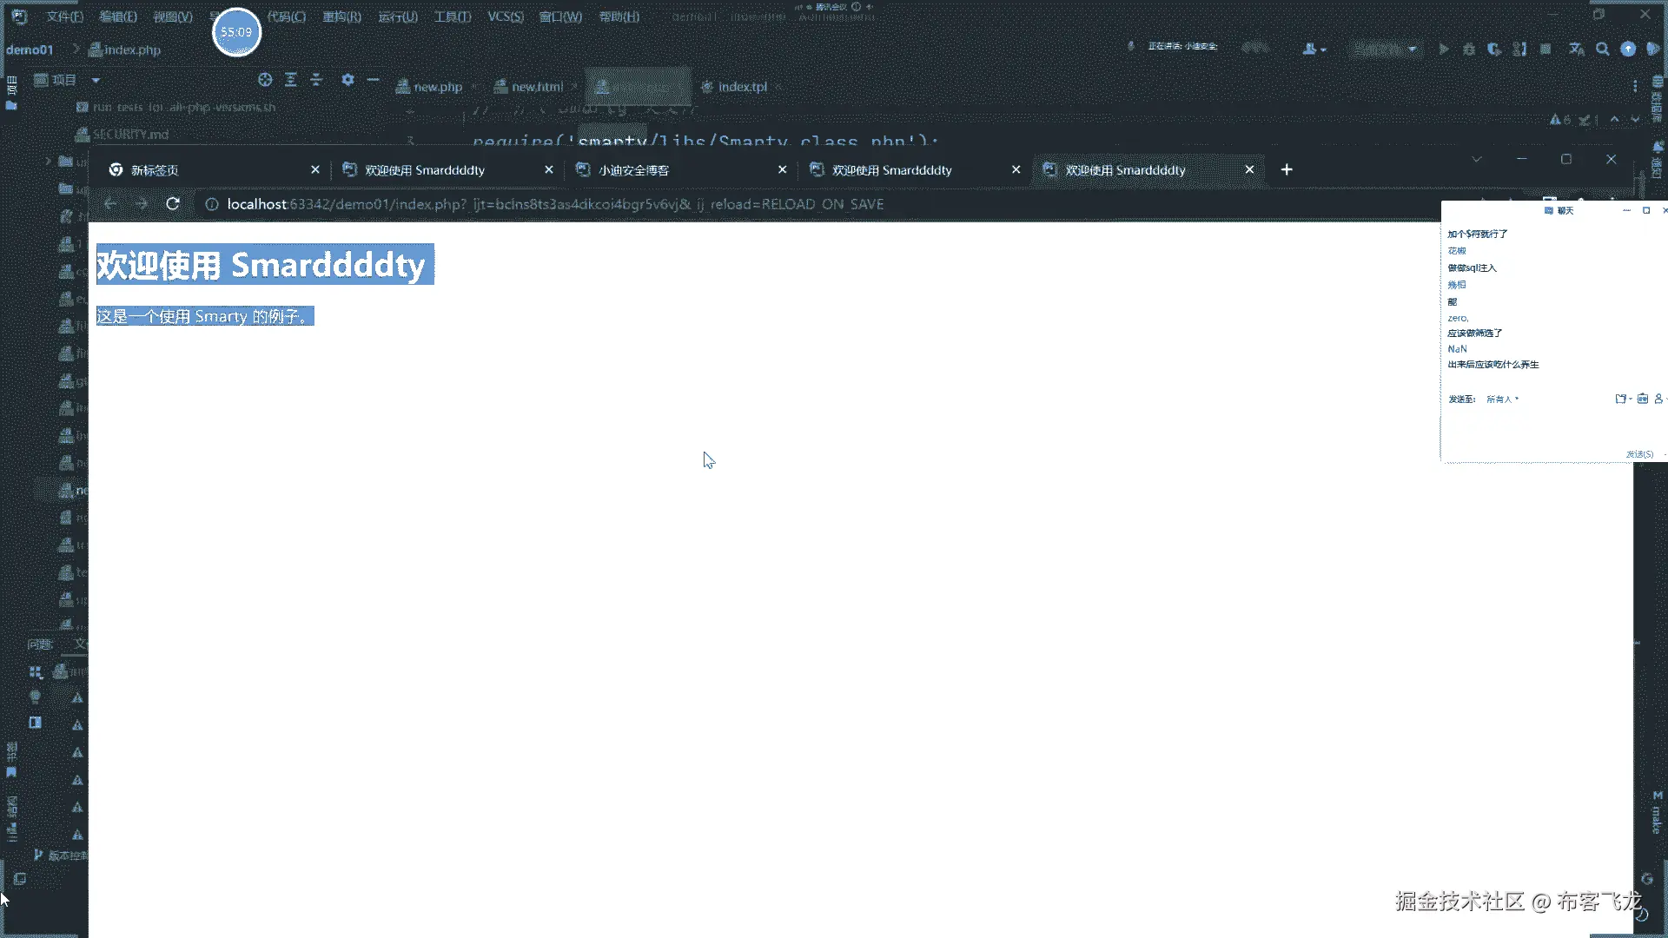Reload the browser page
1668x938 pixels.
173,204
